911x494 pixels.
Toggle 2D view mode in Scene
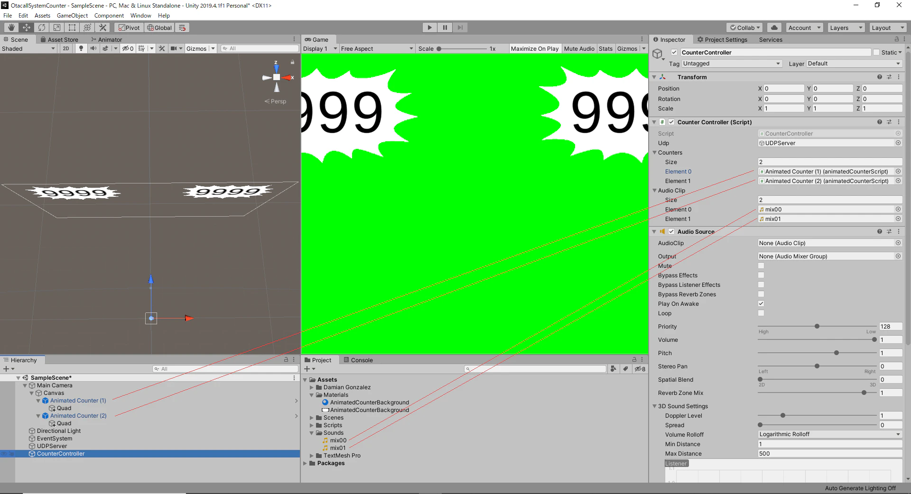click(x=66, y=48)
